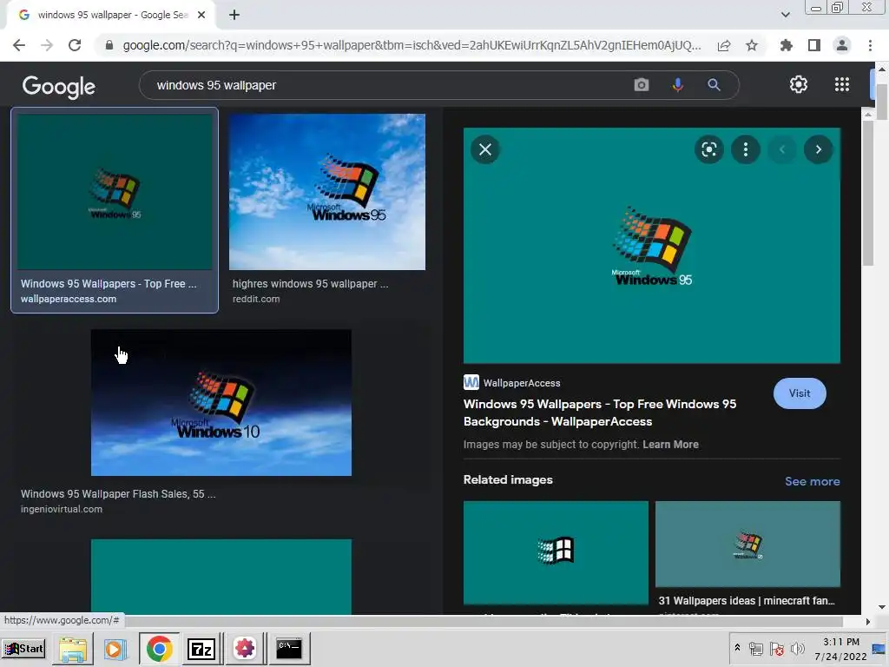Open the reddit.com highres wallpaper thumbnail
The width and height of the screenshot is (889, 667).
327,192
